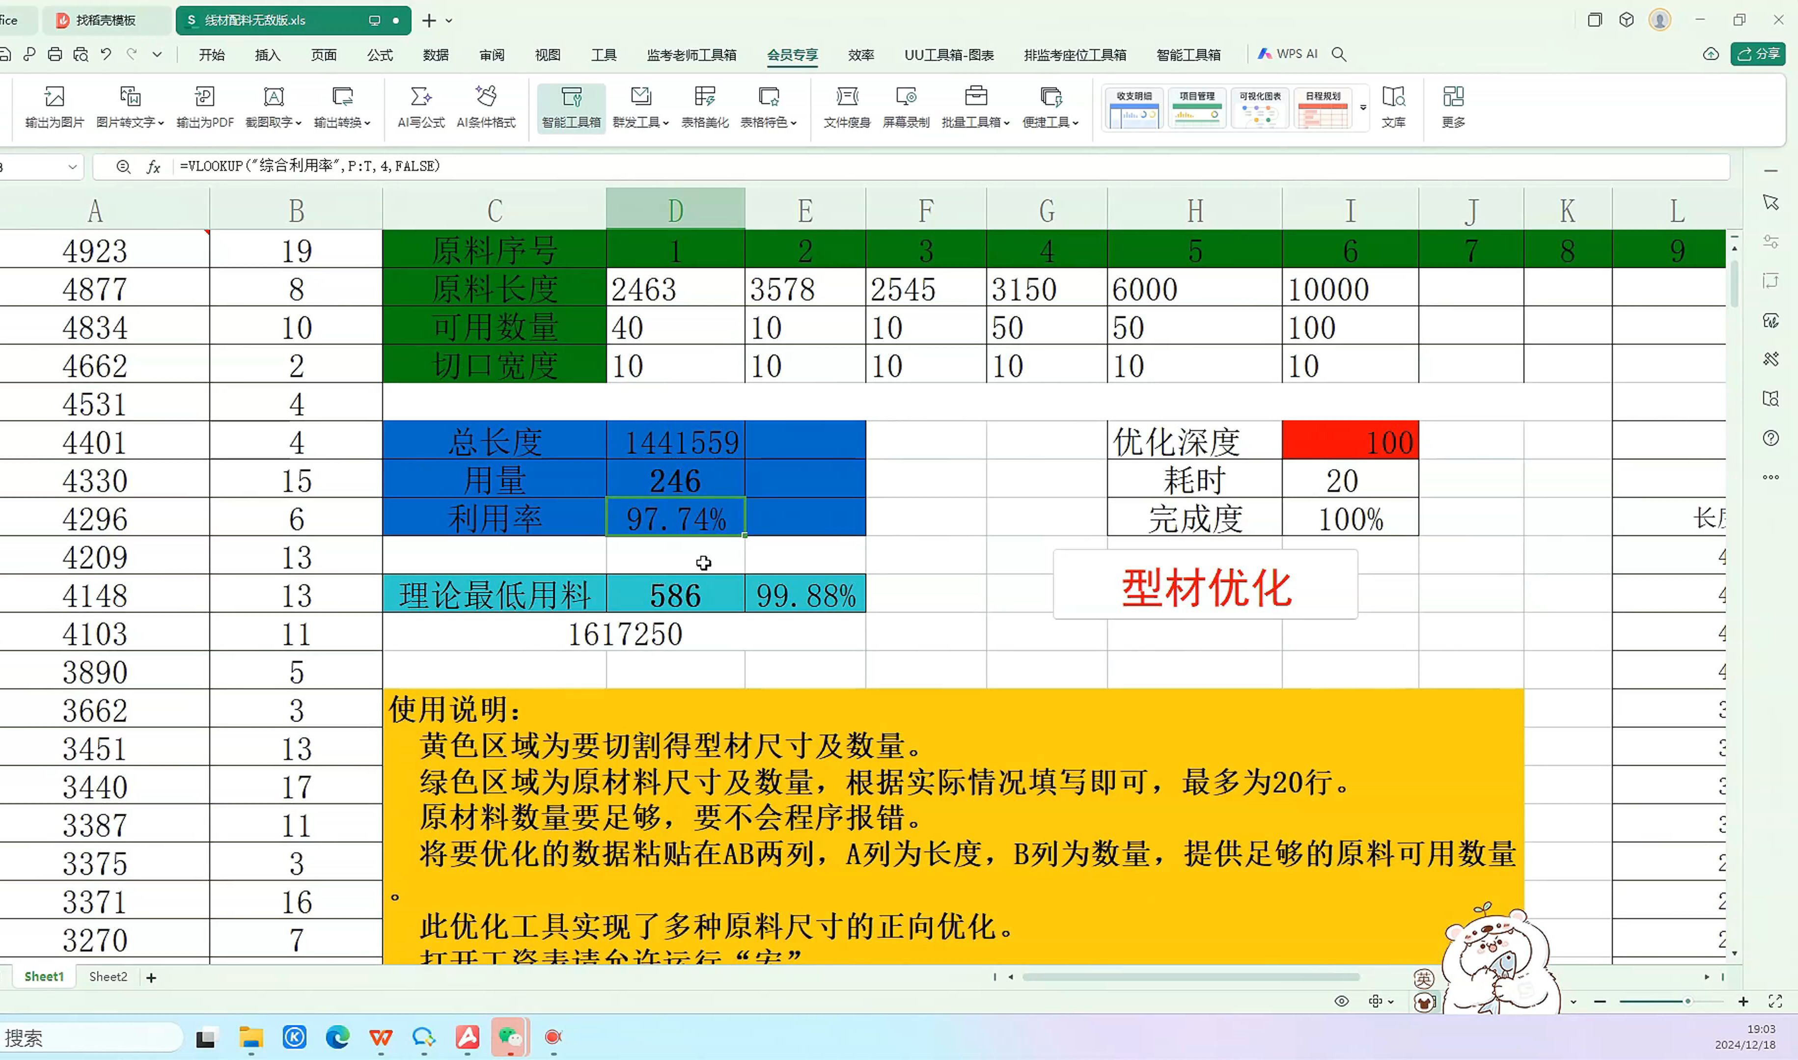Expand the three dots in right sidebar
The image size is (1798, 1060).
click(x=1770, y=477)
